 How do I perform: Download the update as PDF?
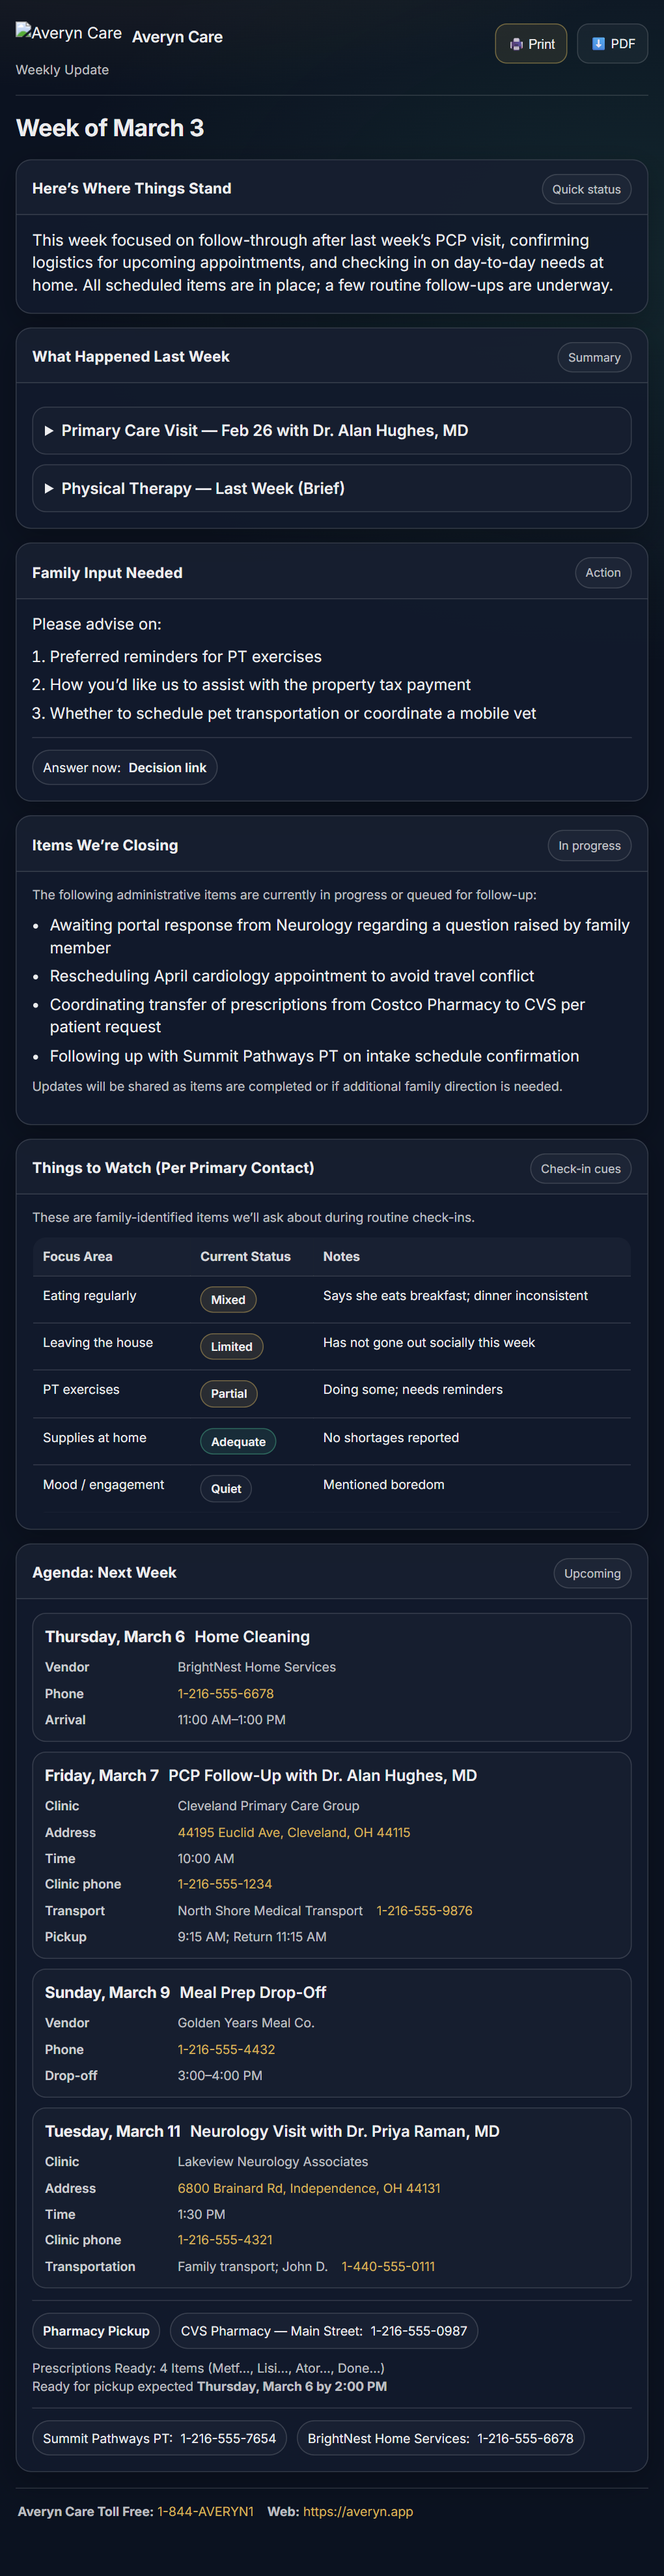click(x=612, y=44)
